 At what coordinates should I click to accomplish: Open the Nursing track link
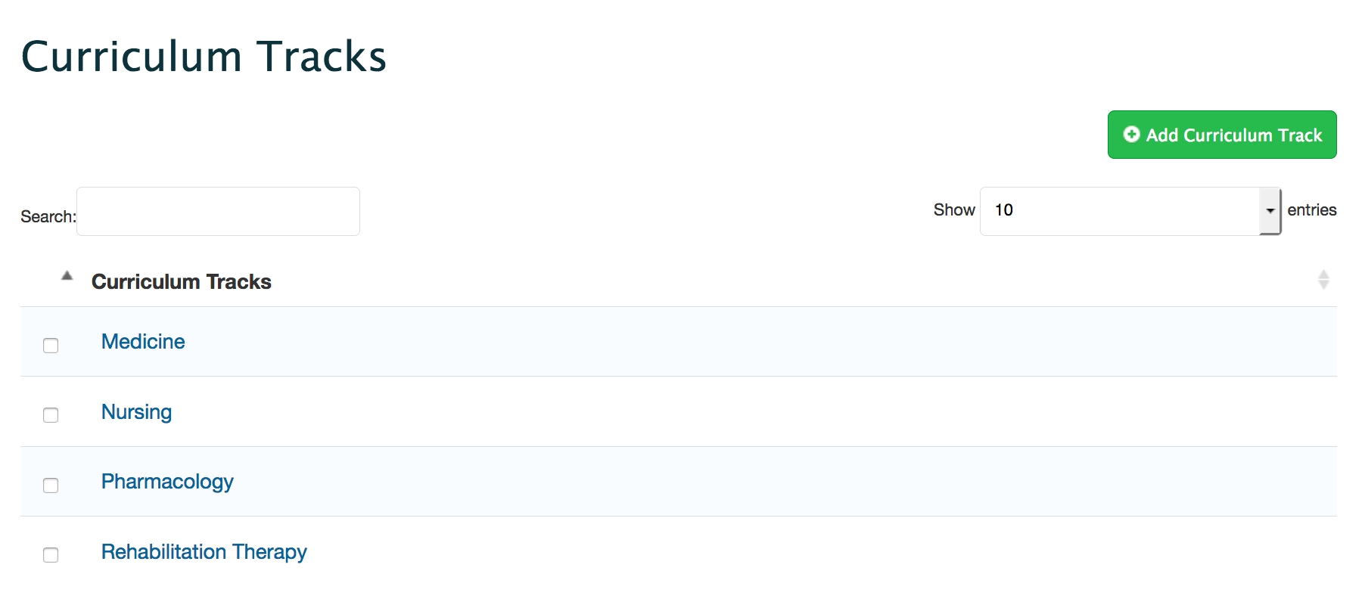pos(137,412)
